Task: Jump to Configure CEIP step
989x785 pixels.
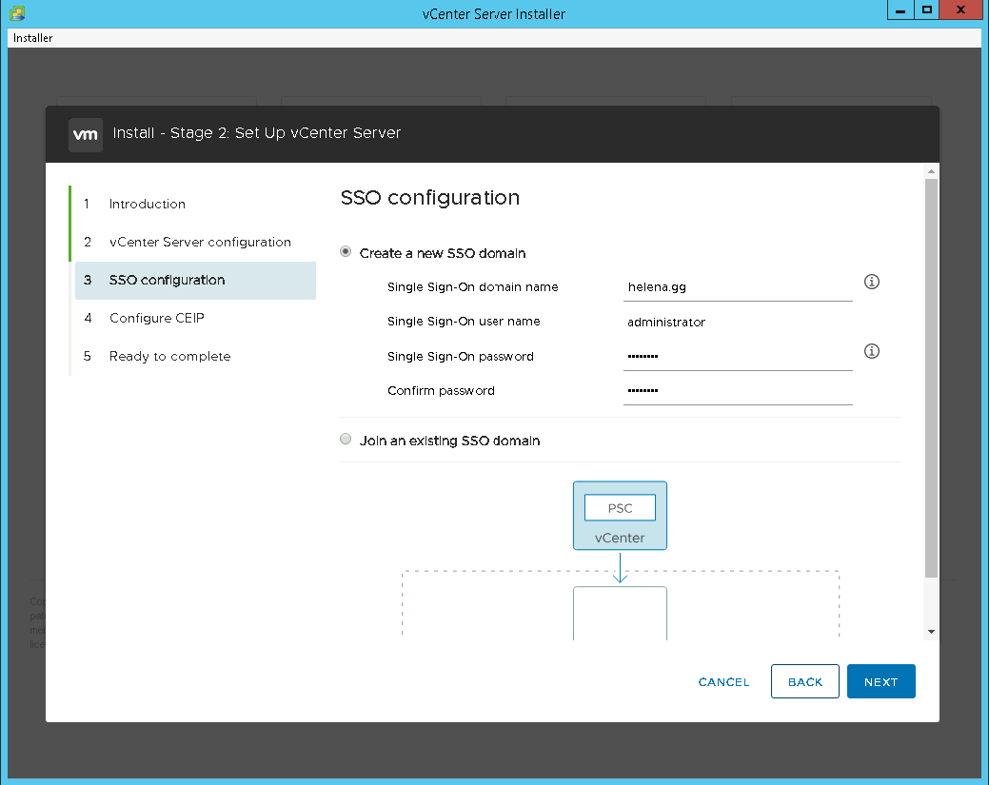Action: tap(156, 318)
